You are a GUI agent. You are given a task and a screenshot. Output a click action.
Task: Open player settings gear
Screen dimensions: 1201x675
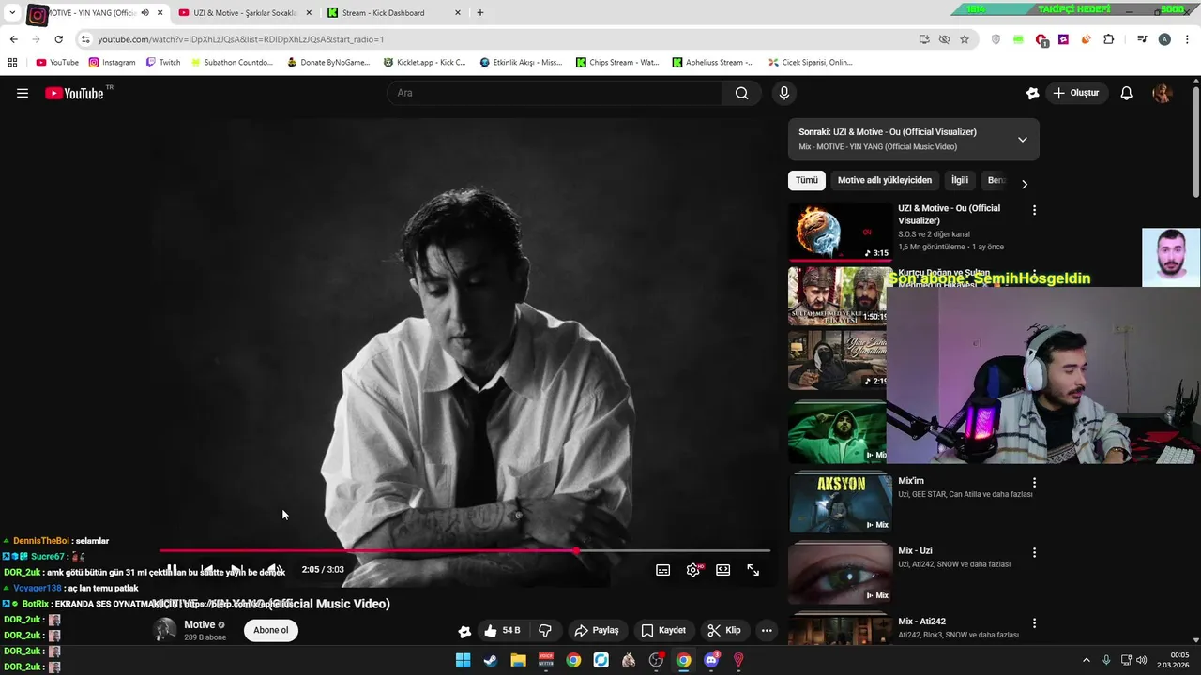pos(693,570)
